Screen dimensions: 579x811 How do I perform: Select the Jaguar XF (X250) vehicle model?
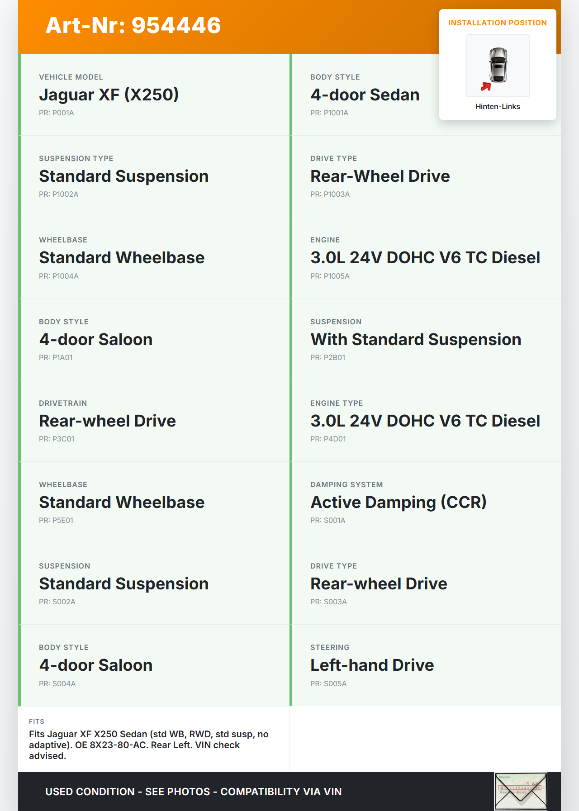pos(109,95)
